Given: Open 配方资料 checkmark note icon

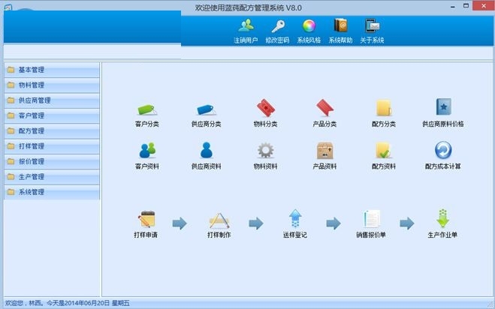Looking at the screenshot, I should (384, 151).
